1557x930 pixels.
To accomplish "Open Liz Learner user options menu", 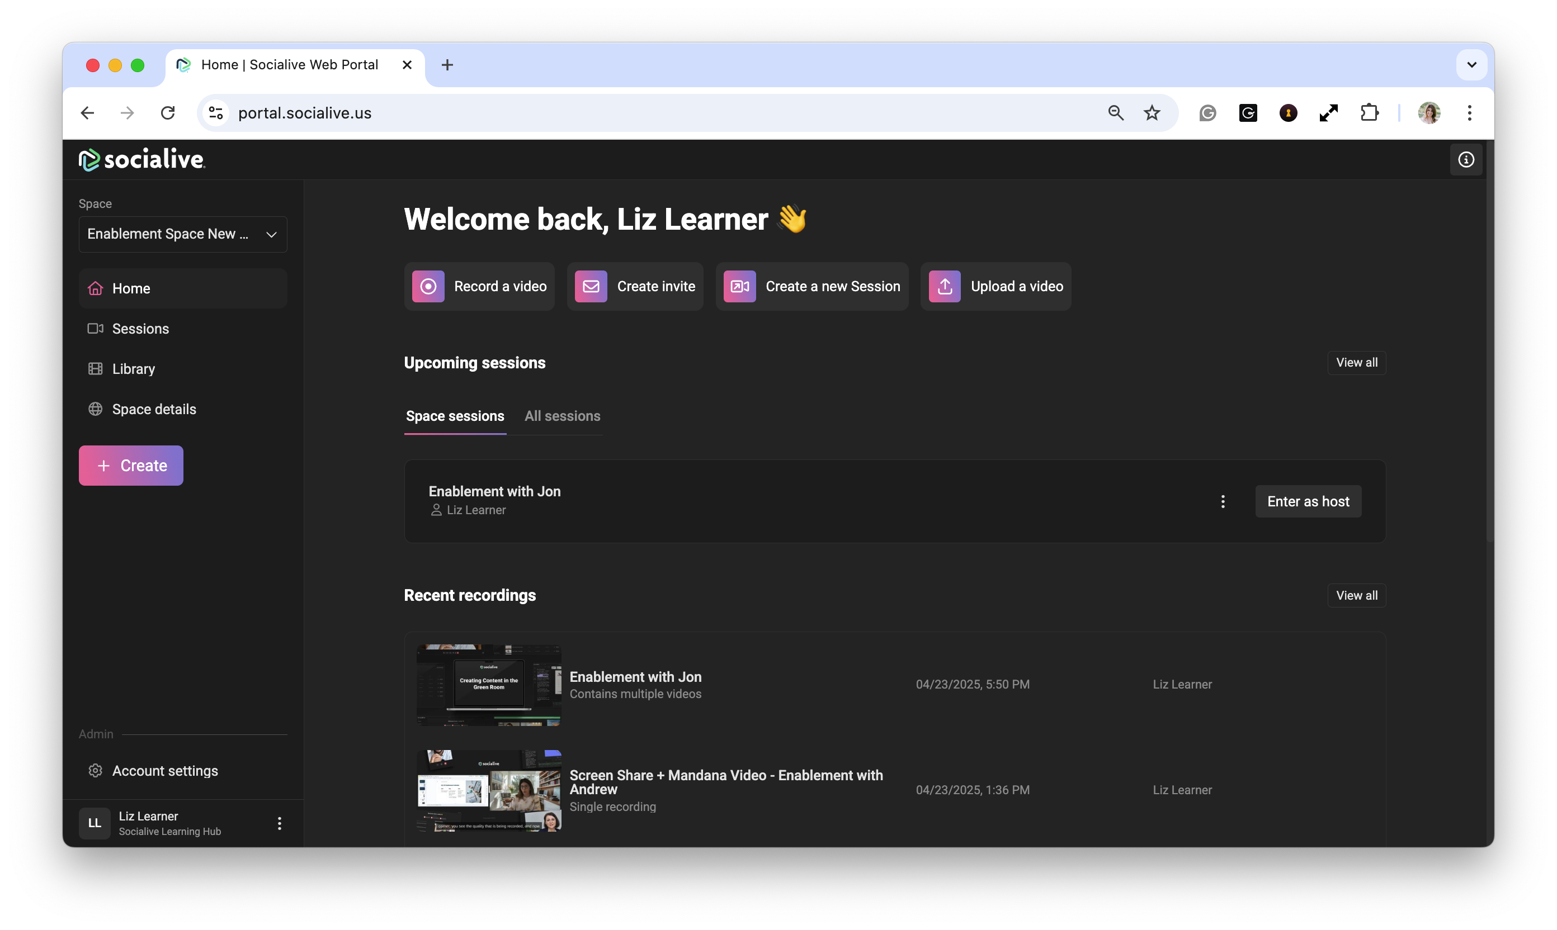I will tap(279, 823).
